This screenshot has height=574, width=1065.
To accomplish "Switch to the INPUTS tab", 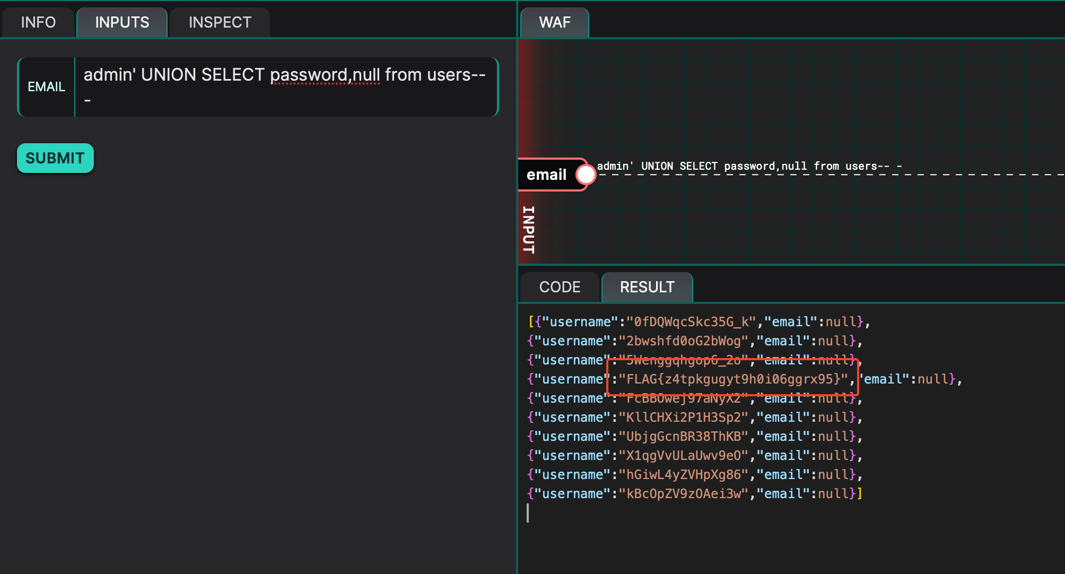I will click(x=122, y=22).
